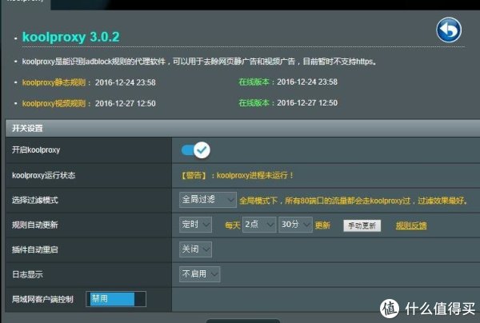Open the 关闭 plugin auto-restart dropdown

195,249
